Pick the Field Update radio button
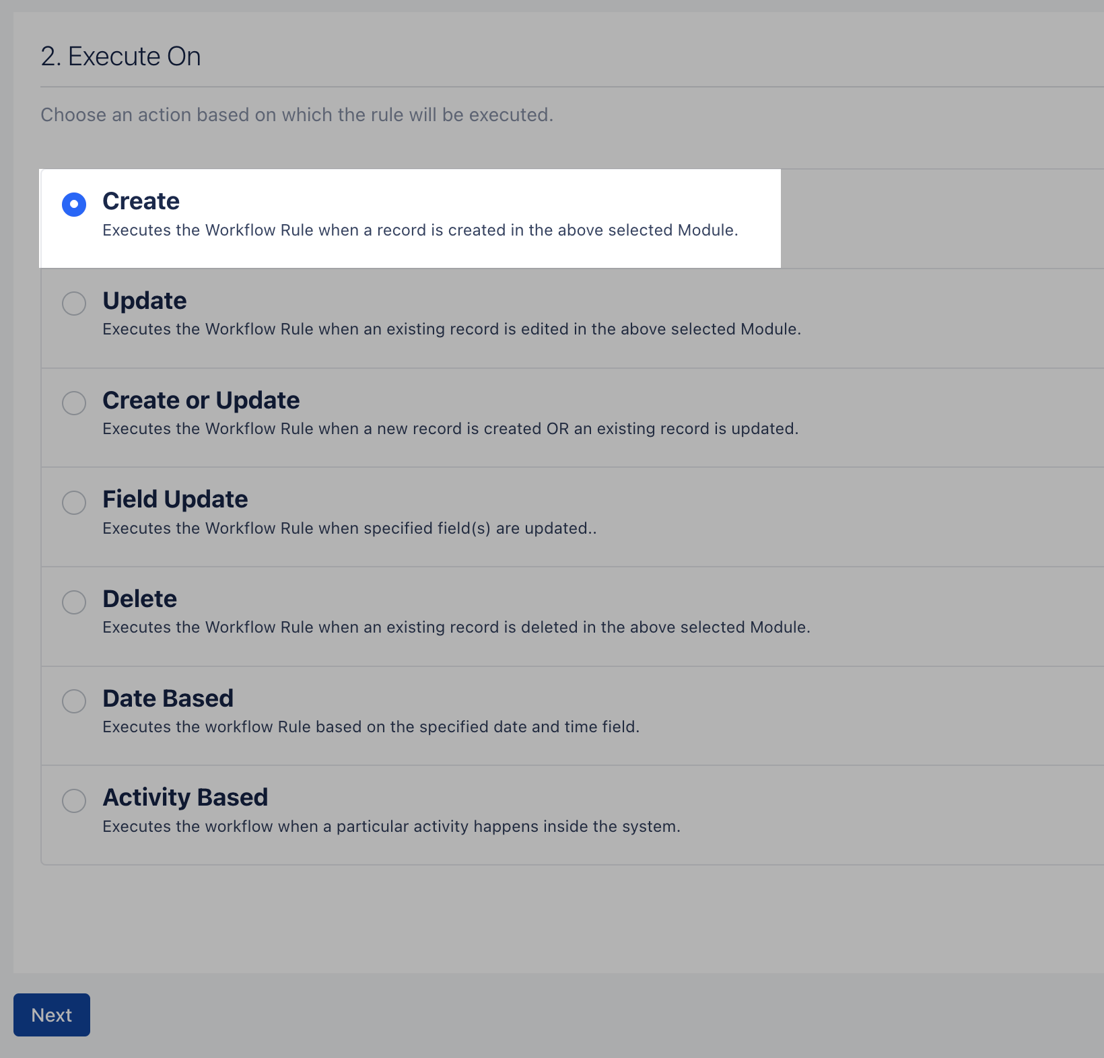This screenshot has height=1058, width=1104. [x=74, y=502]
